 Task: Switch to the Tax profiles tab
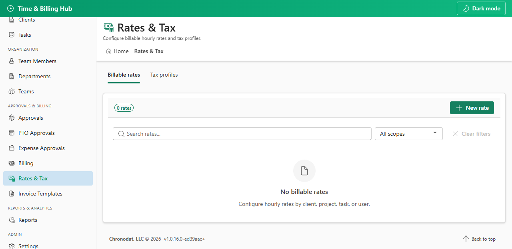[x=164, y=75]
